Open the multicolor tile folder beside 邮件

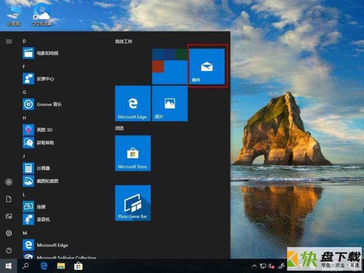(170, 66)
